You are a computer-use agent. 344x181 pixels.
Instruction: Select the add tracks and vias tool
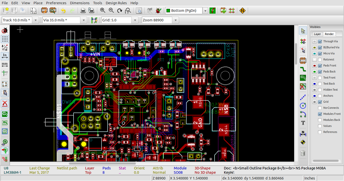(303, 69)
